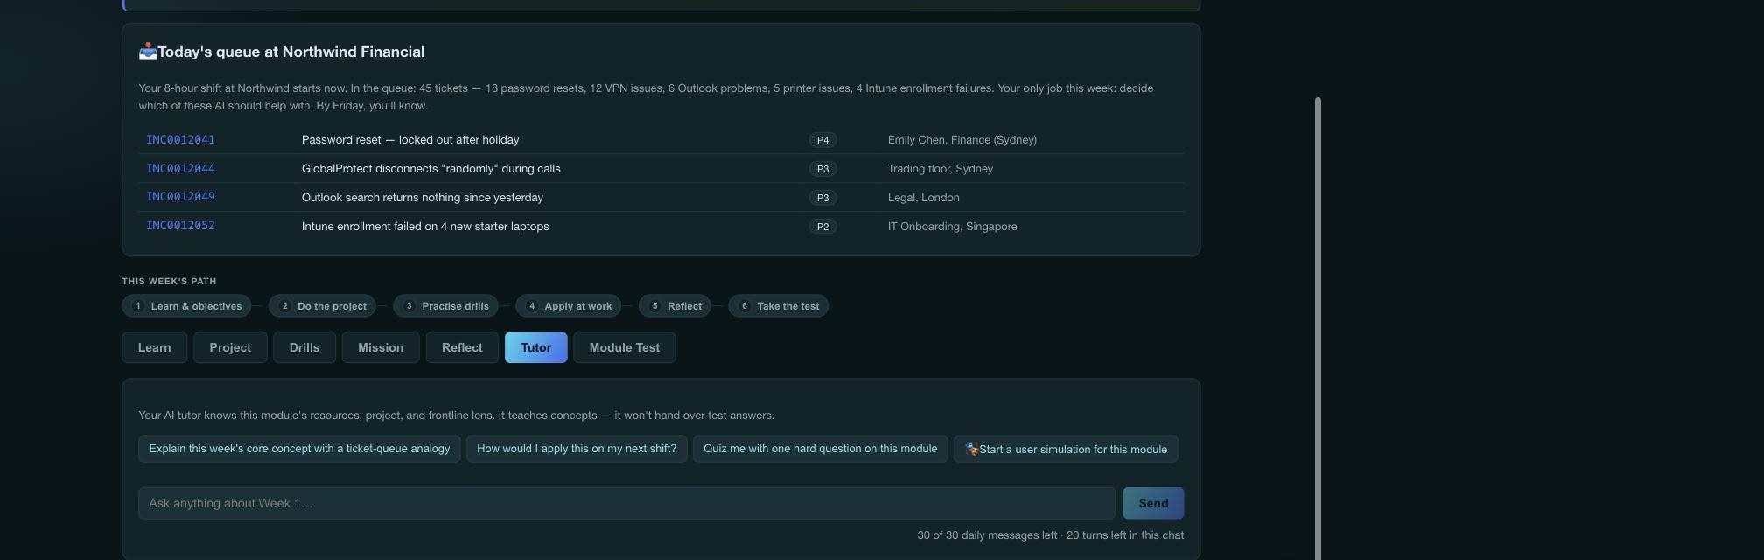Viewport: 1764px width, 560px height.
Task: Click the P3 badge for the Outlook ticket
Action: coord(822,198)
